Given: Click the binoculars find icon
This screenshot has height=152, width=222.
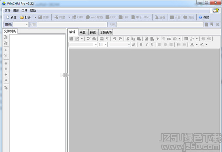Looking at the screenshot, I should [x=94, y=39].
